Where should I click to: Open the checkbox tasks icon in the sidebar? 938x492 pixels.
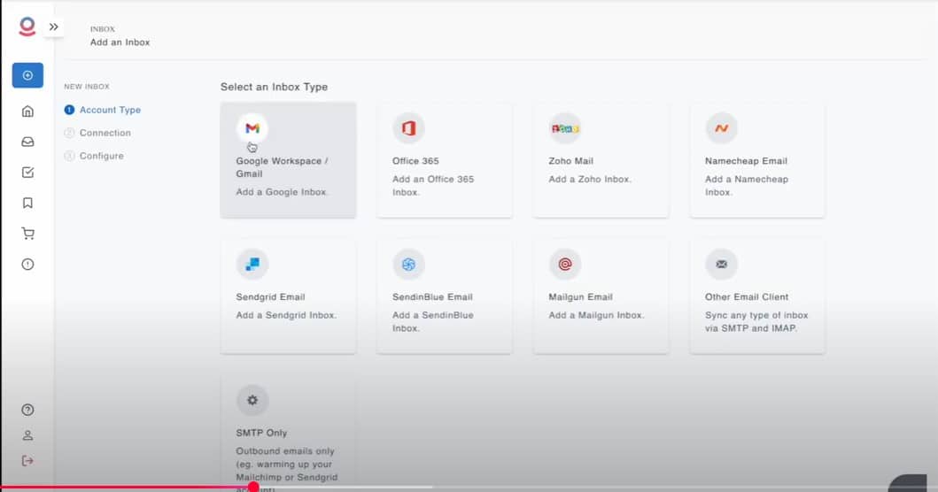click(x=27, y=173)
